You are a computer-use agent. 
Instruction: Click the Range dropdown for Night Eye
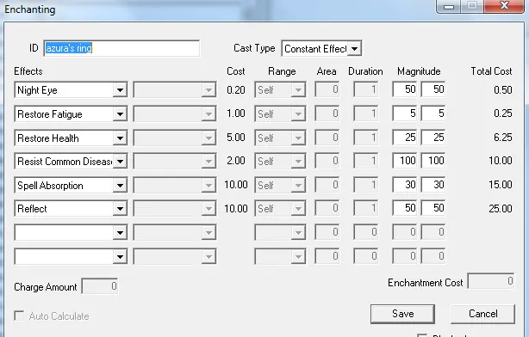click(280, 90)
